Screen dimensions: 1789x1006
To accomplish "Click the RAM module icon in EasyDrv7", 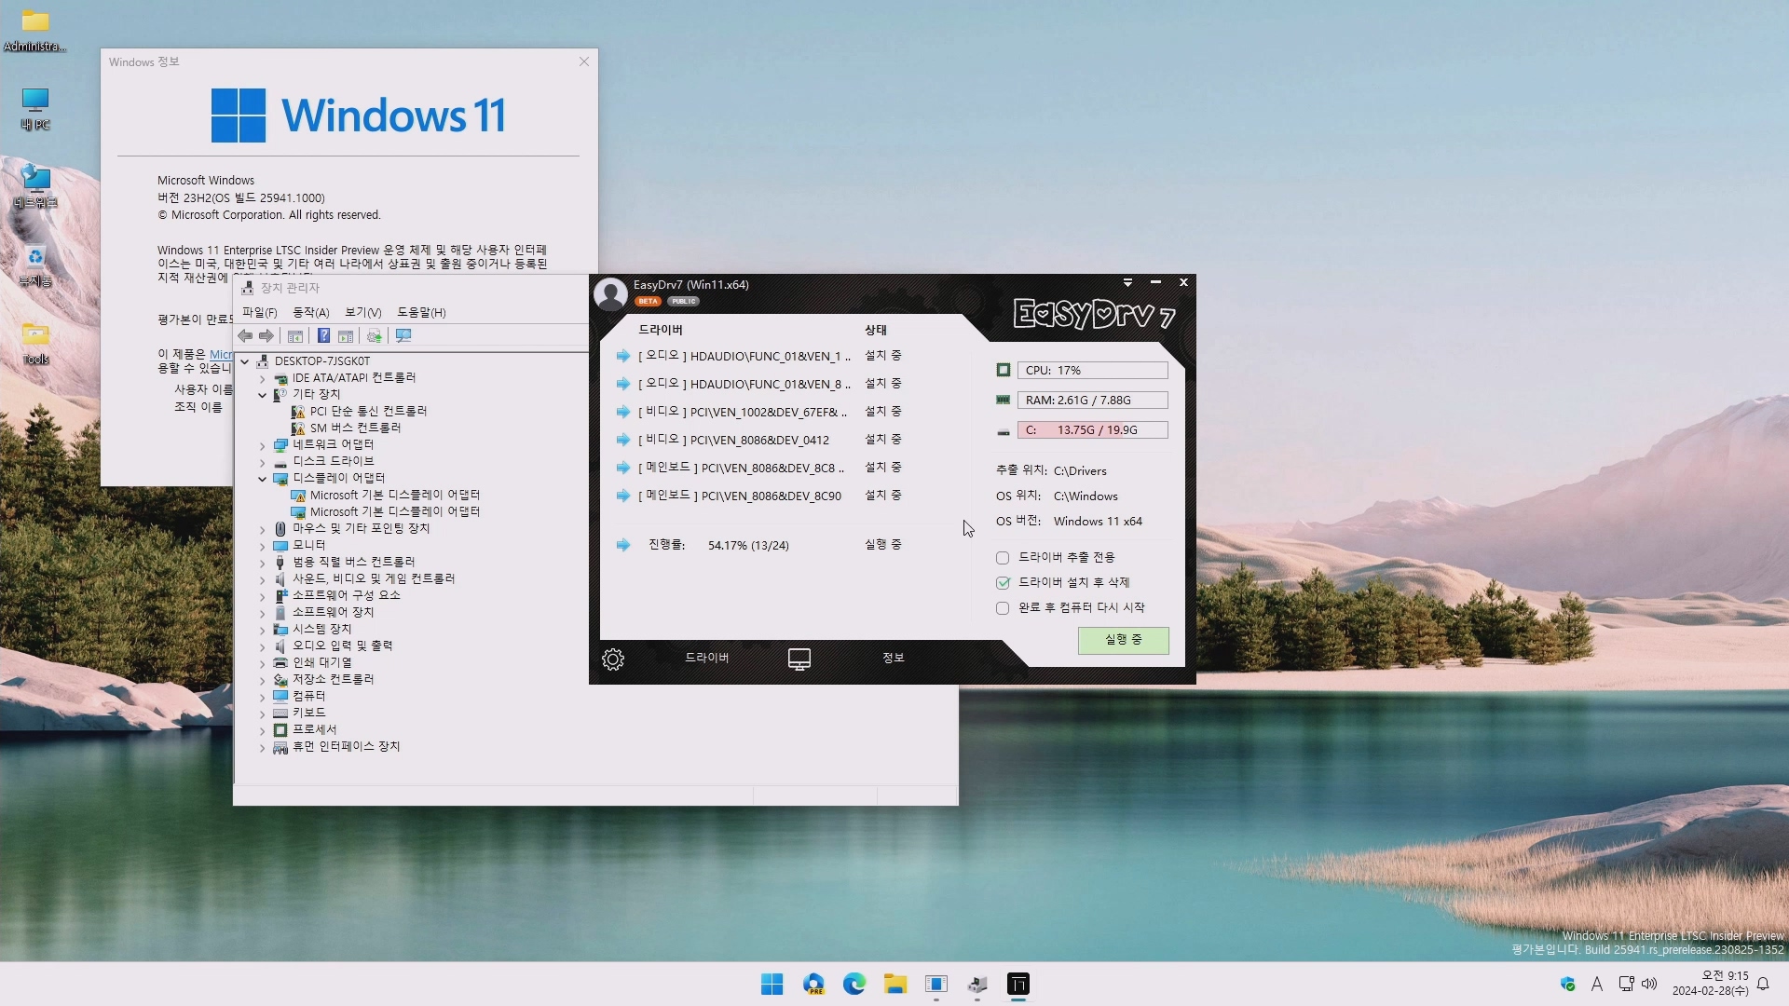I will click(x=1004, y=401).
